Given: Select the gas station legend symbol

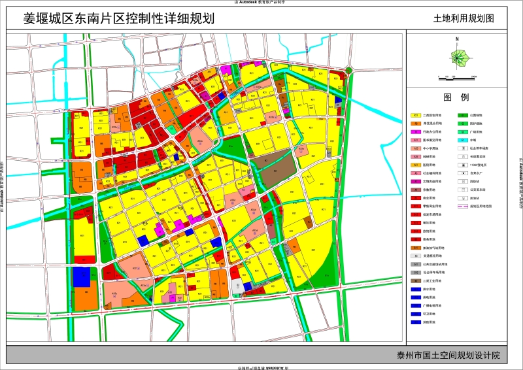Looking at the screenshot, I should pyautogui.click(x=462, y=198).
